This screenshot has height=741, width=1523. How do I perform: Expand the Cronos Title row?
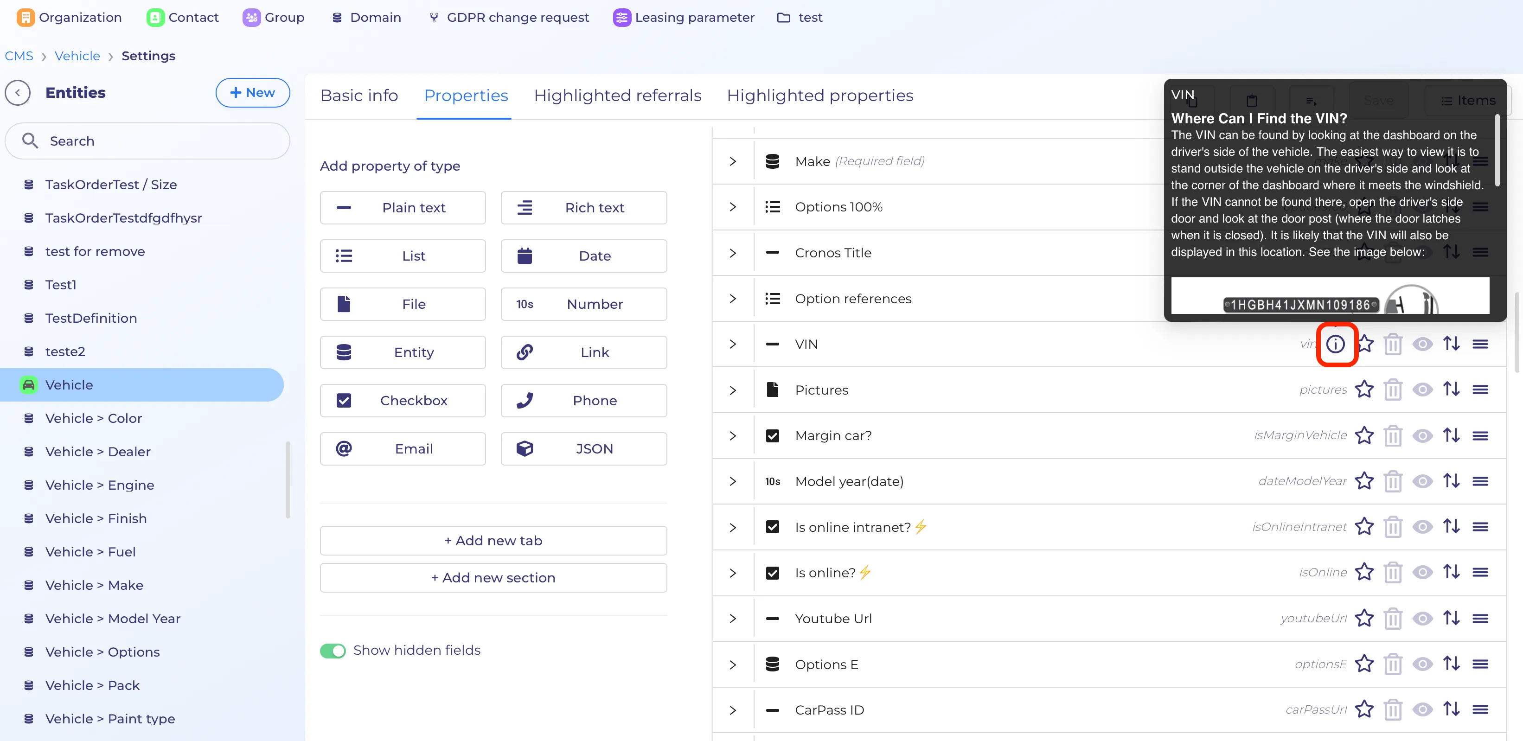(733, 253)
